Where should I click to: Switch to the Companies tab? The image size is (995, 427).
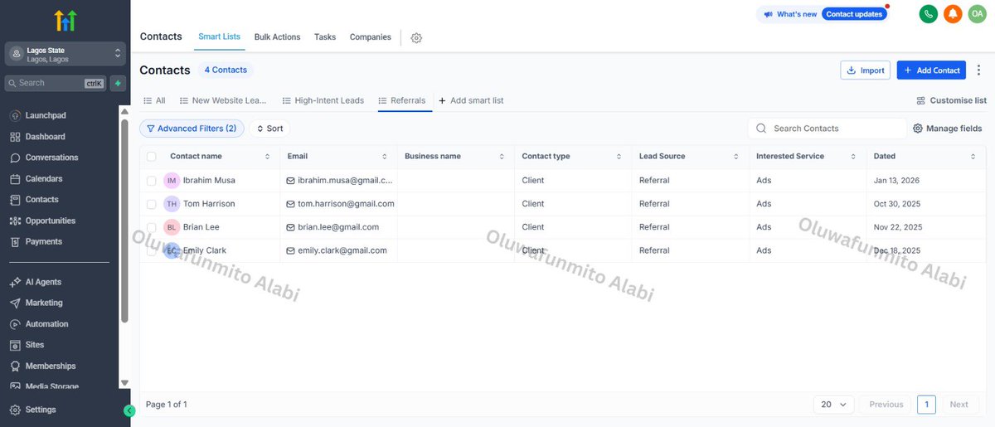[370, 37]
